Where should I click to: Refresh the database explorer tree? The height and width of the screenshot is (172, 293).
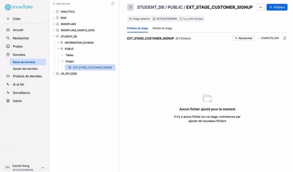(113, 4)
